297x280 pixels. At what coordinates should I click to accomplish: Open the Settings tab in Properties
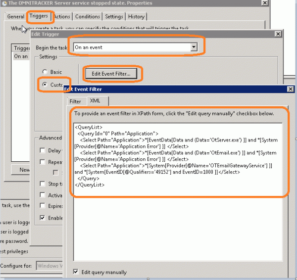point(114,16)
